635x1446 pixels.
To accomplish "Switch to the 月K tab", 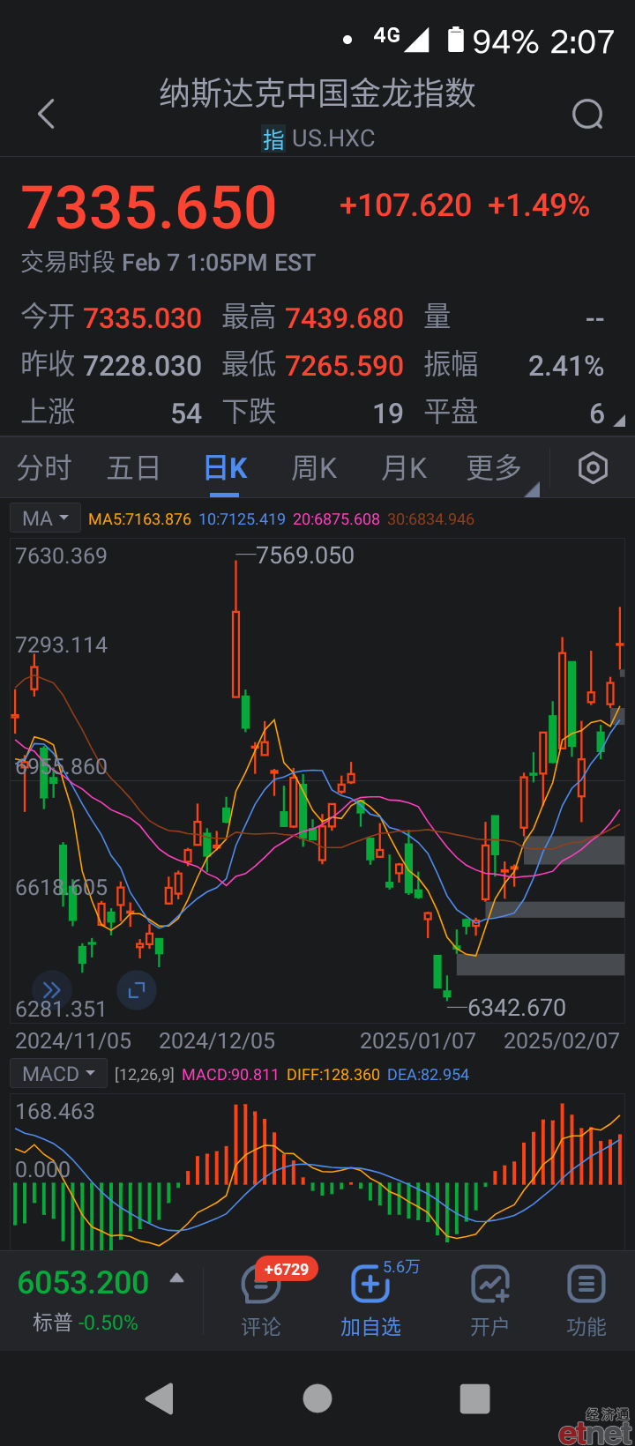I will point(404,468).
